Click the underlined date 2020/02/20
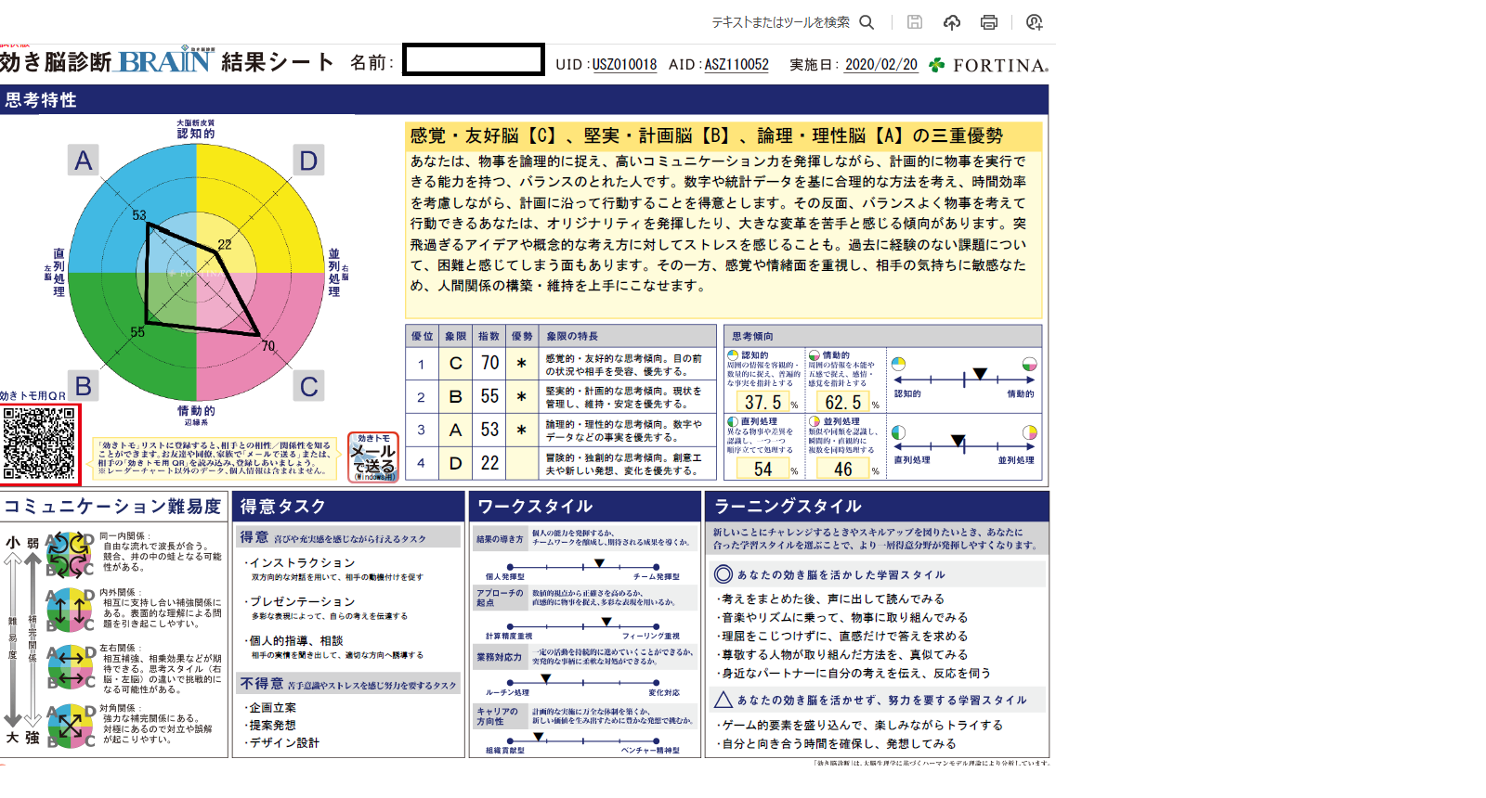The image size is (1486, 798). (x=881, y=65)
